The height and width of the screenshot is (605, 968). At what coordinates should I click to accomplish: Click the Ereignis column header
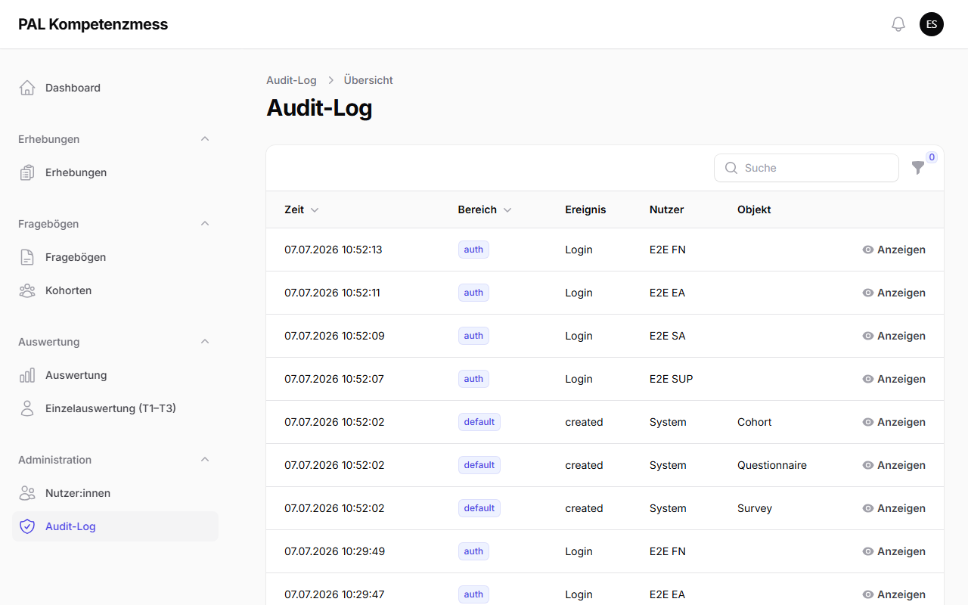(x=585, y=209)
